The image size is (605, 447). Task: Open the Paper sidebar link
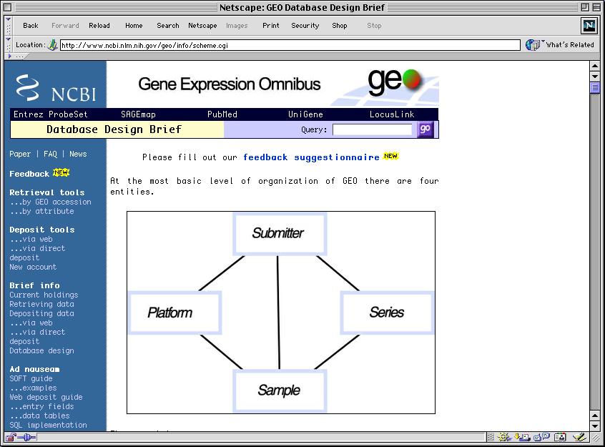[x=20, y=154]
